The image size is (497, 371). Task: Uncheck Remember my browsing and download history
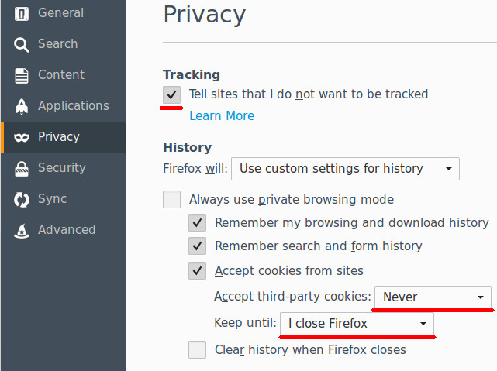(x=197, y=222)
